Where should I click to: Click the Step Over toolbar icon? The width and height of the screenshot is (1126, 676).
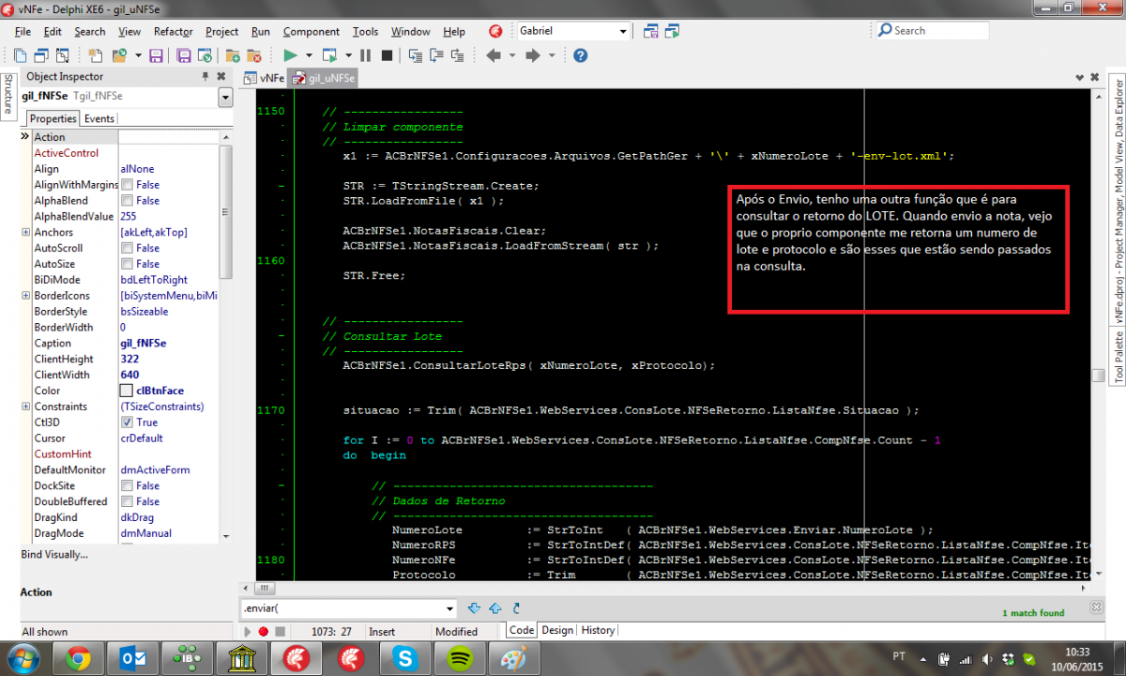[437, 55]
